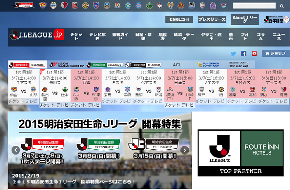Open the Vissel Kobe crest in top bar
The width and height of the screenshot is (290, 190).
[203, 5]
